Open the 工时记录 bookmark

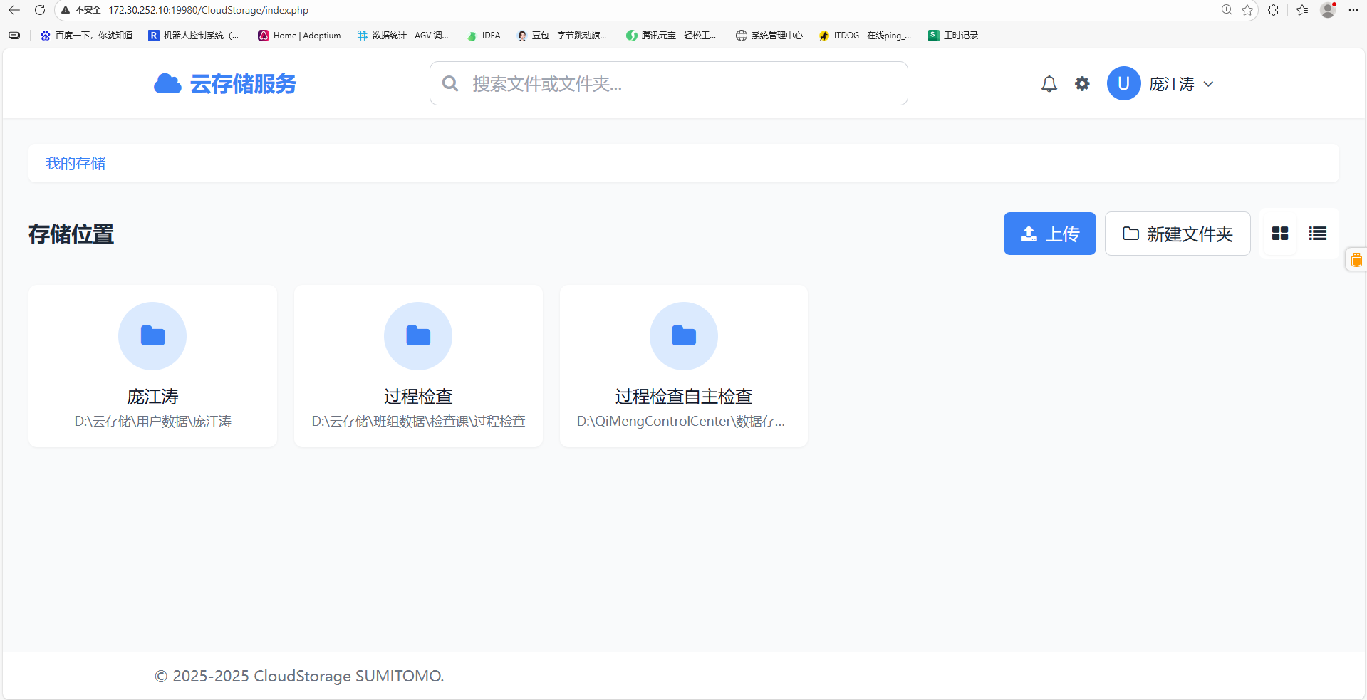click(x=953, y=36)
